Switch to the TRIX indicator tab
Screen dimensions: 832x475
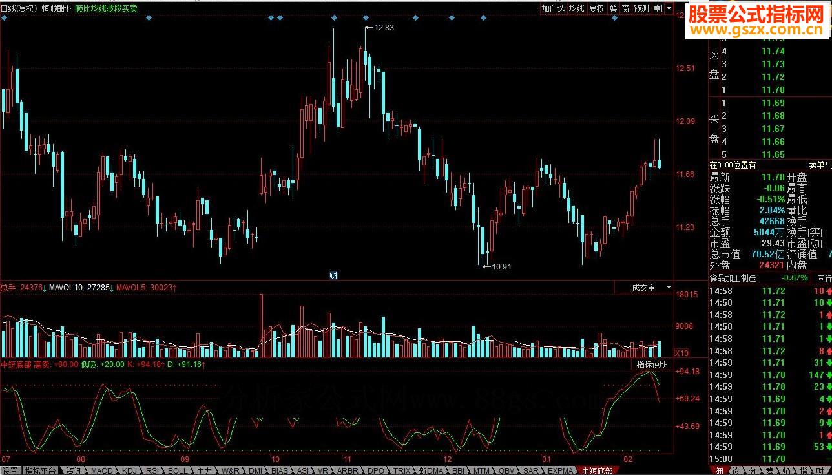[x=402, y=470]
